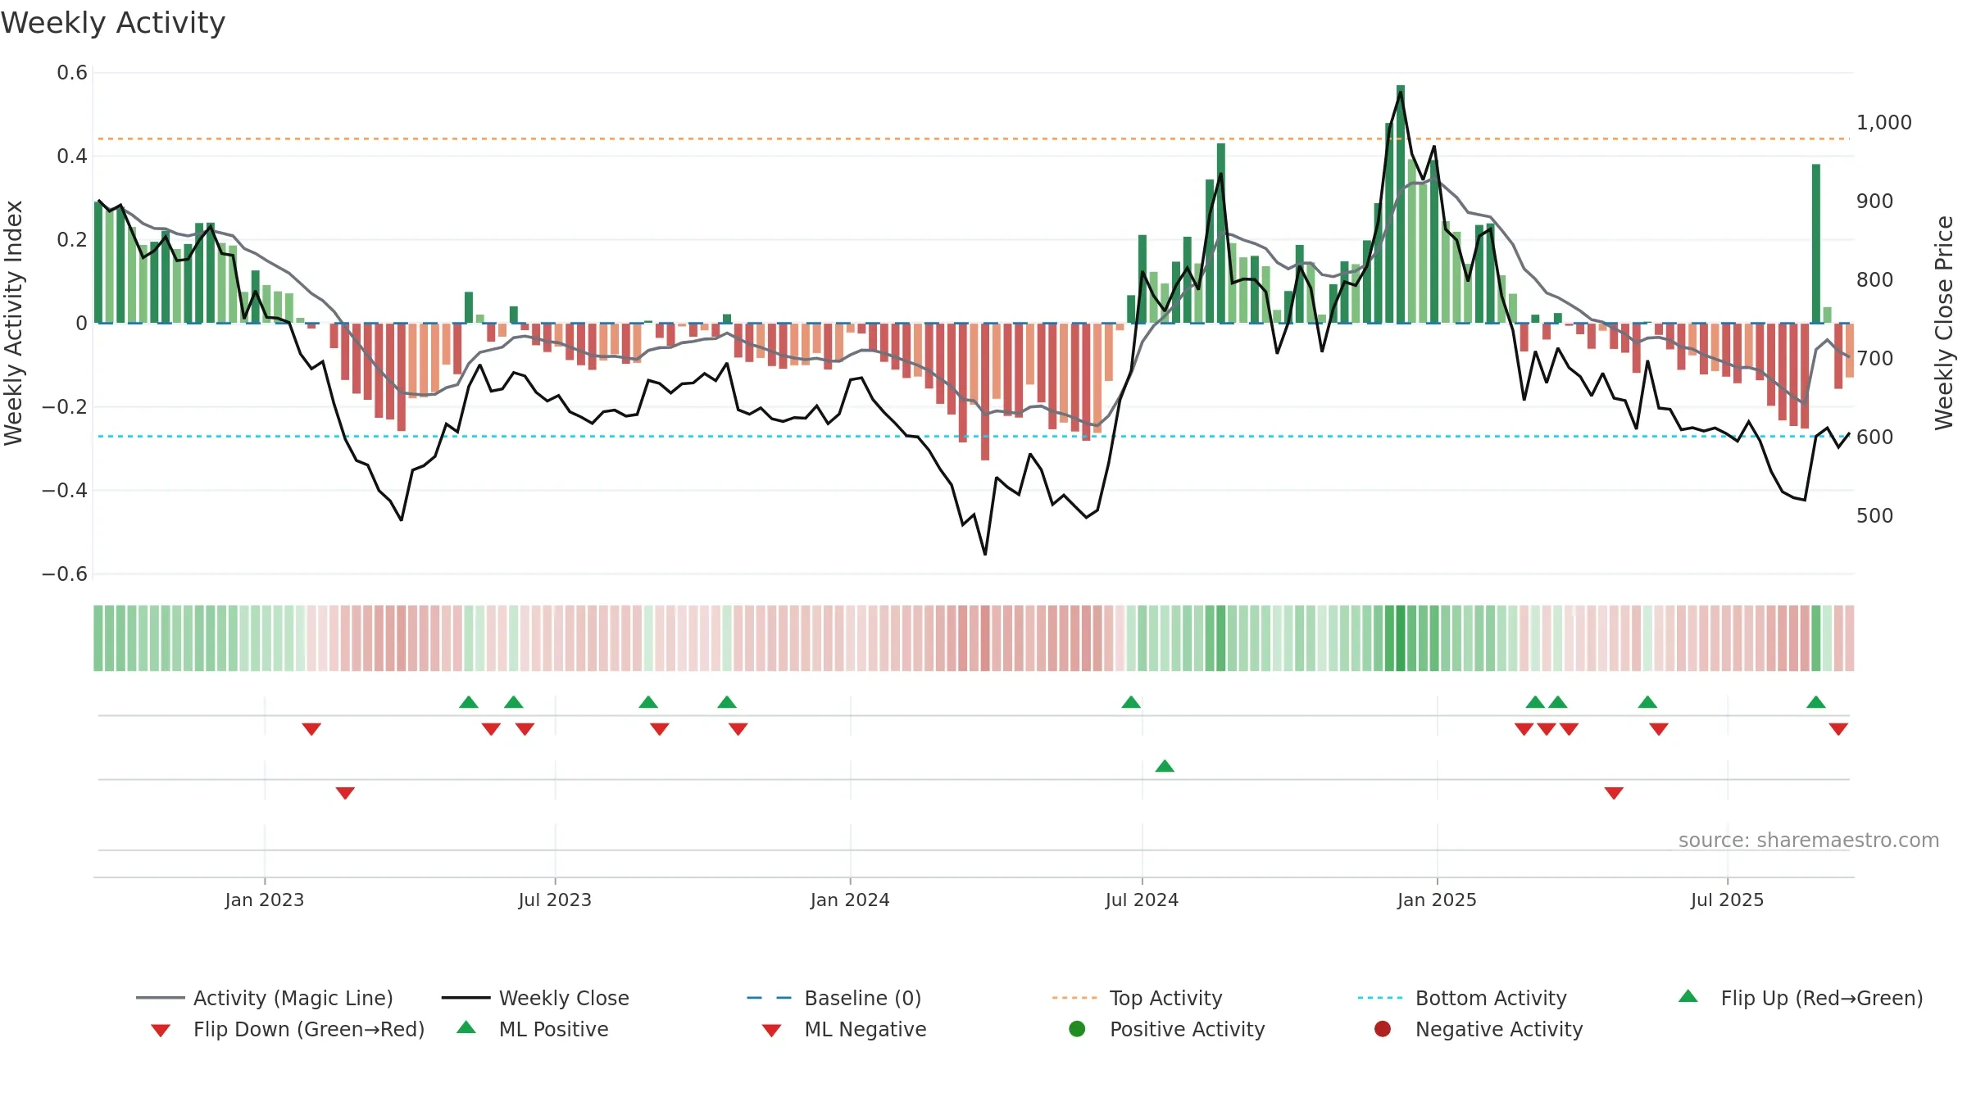Screen dimensions: 1967x1106
Task: Click the darkest green heatmap cell near Dec 2024
Action: coord(1401,638)
